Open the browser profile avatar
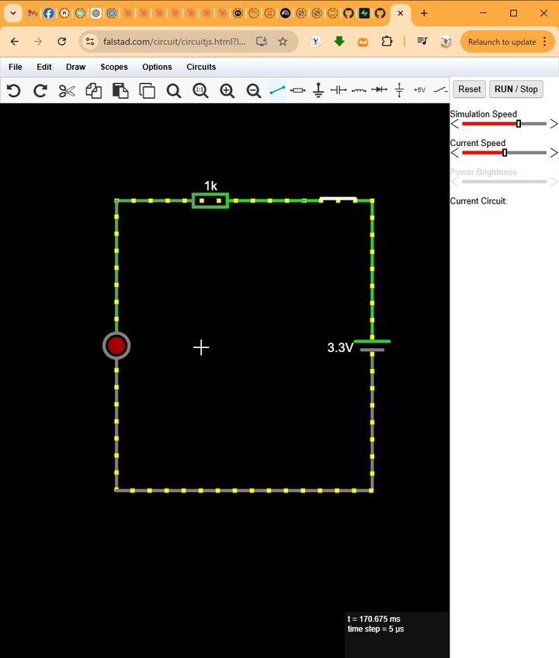 pos(446,41)
